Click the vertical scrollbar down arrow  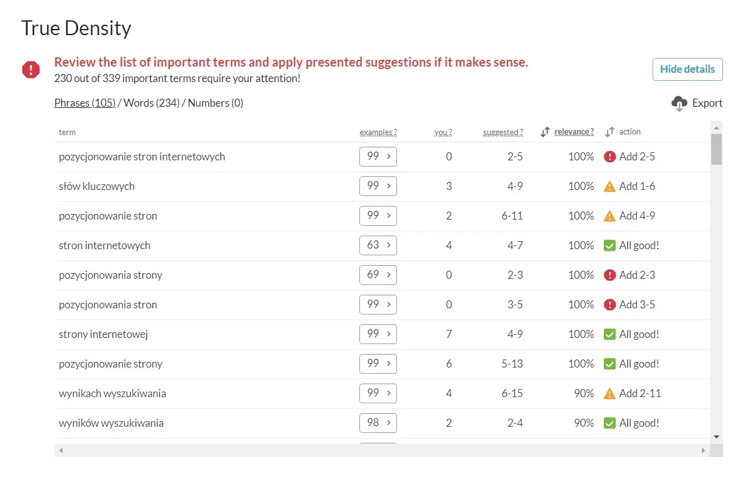716,437
